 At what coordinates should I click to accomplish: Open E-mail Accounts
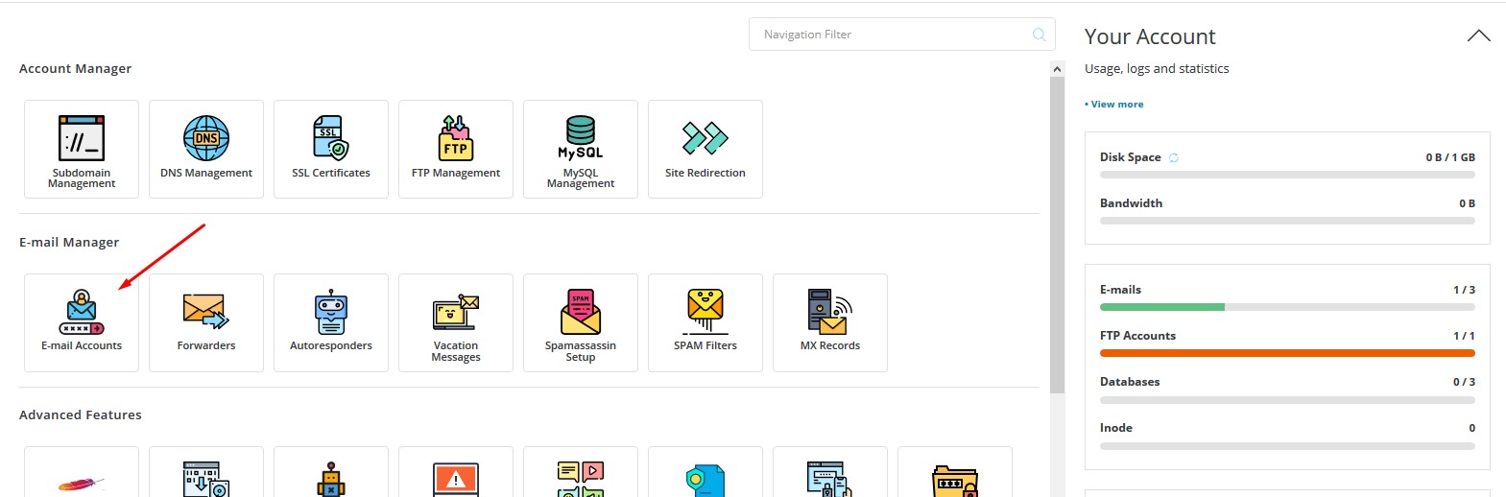[x=82, y=322]
